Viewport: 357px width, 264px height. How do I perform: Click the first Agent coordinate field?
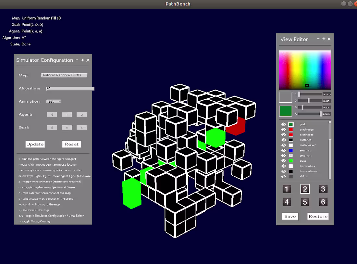52,114
